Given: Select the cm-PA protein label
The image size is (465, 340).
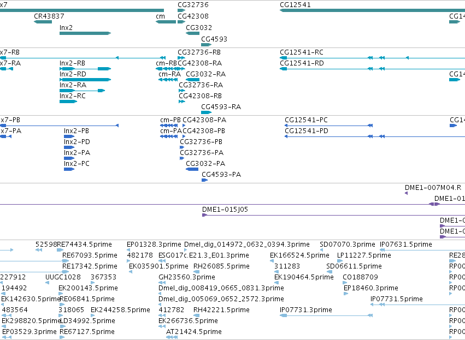Looking at the screenshot, I should point(171,131).
